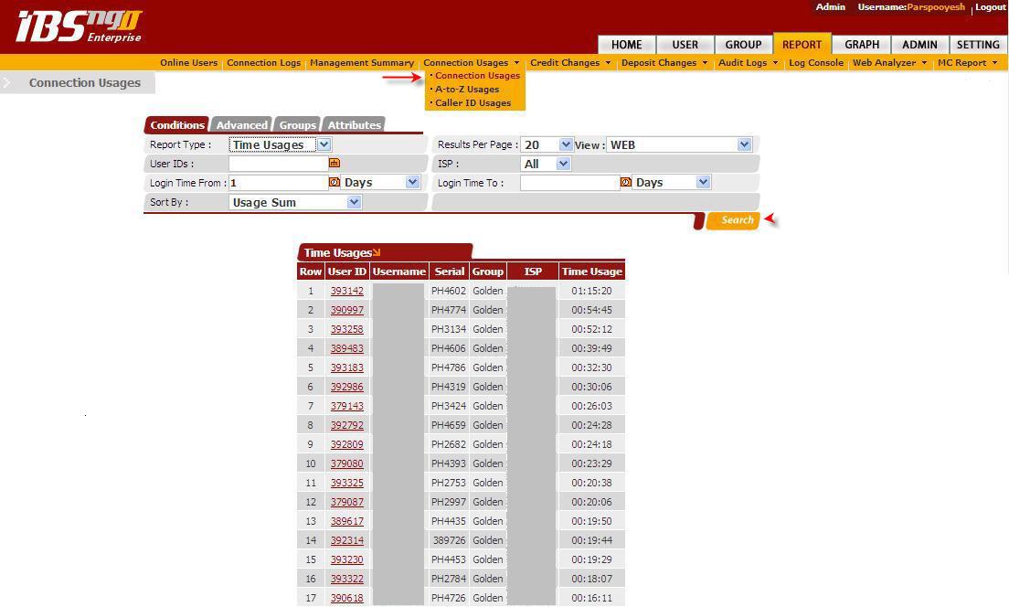Open the Login Time From clock icon
Viewport: 1009px width, 607px height.
[335, 183]
